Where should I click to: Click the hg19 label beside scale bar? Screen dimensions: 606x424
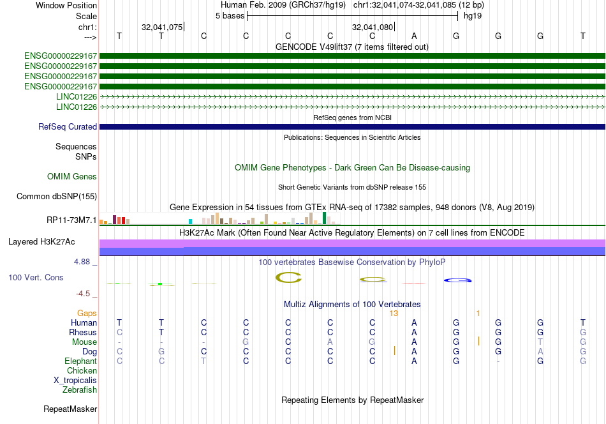[x=473, y=16]
